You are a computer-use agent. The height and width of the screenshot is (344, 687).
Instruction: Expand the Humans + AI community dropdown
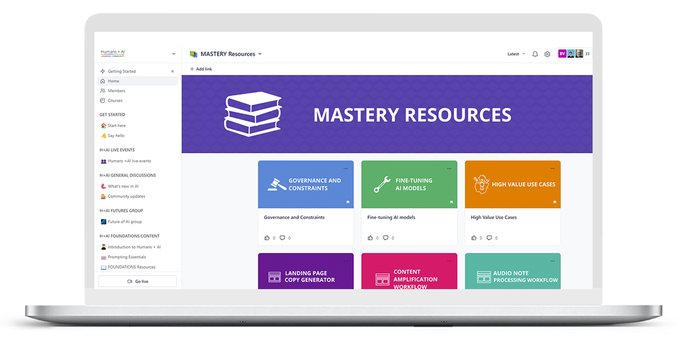pyautogui.click(x=173, y=54)
